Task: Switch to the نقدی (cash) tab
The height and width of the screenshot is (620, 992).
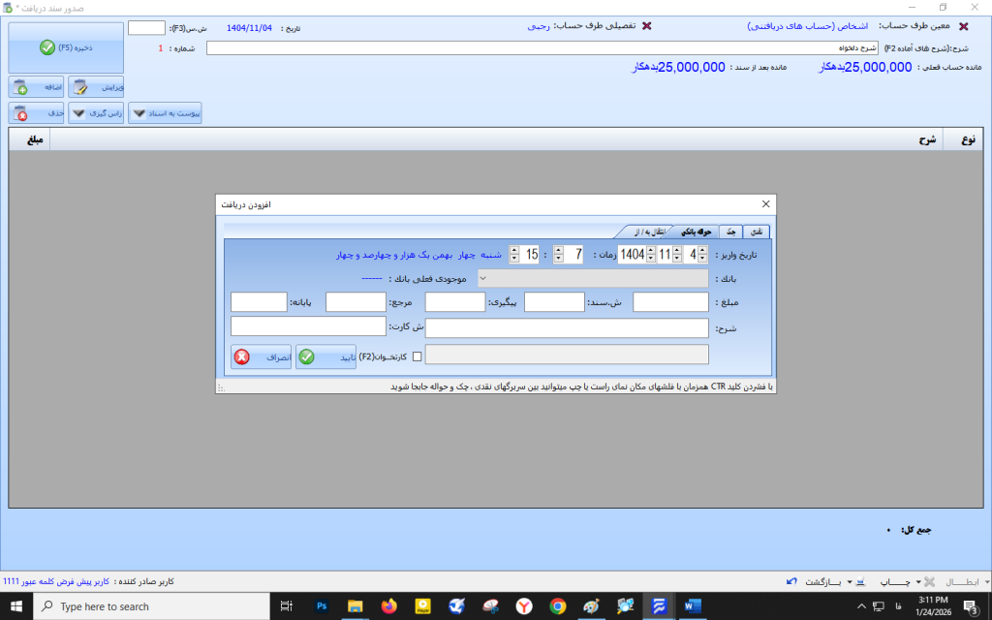Action: 759,232
